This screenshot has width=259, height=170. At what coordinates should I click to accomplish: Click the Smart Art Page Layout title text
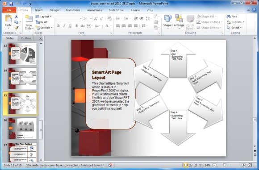pos(107,75)
